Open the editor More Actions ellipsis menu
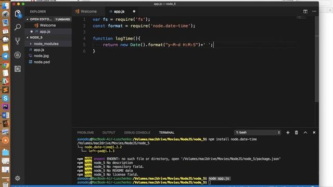The width and height of the screenshot is (333, 187). point(314,11)
